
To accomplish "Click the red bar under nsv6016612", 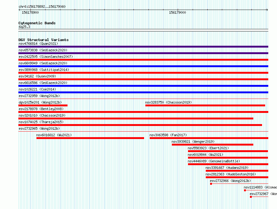I will [90, 138].
